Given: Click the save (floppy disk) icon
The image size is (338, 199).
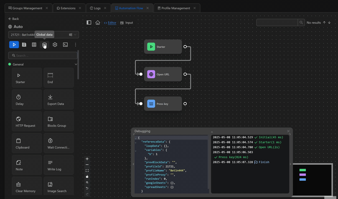Looking at the screenshot, I should click(x=24, y=44).
